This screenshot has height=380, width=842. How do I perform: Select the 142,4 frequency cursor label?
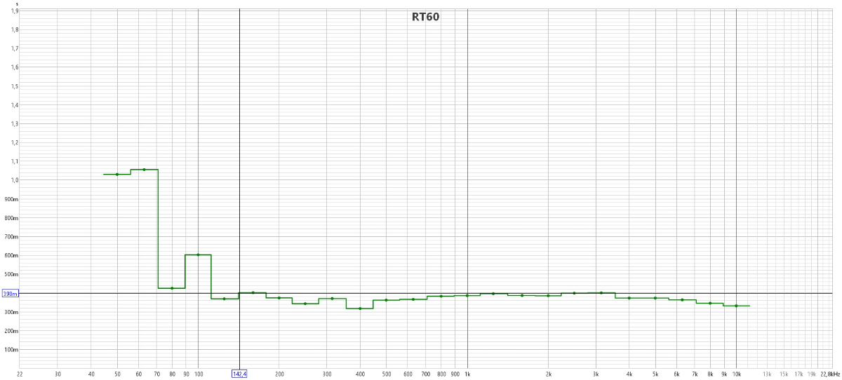pos(239,374)
